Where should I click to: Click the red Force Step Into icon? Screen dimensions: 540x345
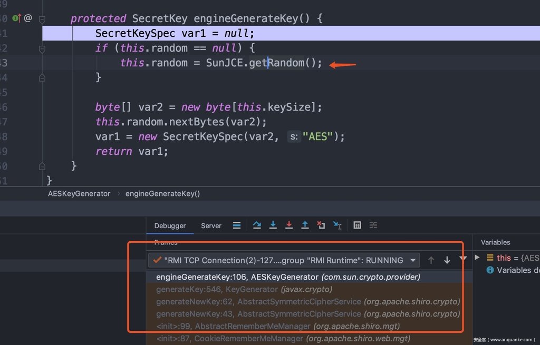[x=289, y=225]
